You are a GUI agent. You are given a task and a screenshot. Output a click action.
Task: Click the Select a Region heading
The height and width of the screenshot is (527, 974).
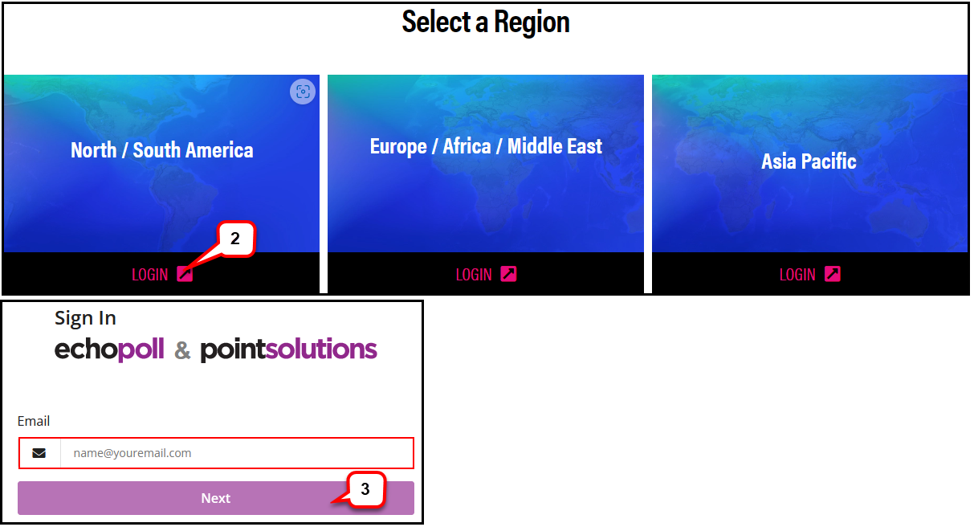[486, 22]
